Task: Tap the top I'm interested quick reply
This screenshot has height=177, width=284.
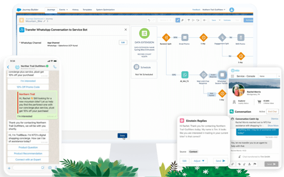Action: pos(28,81)
